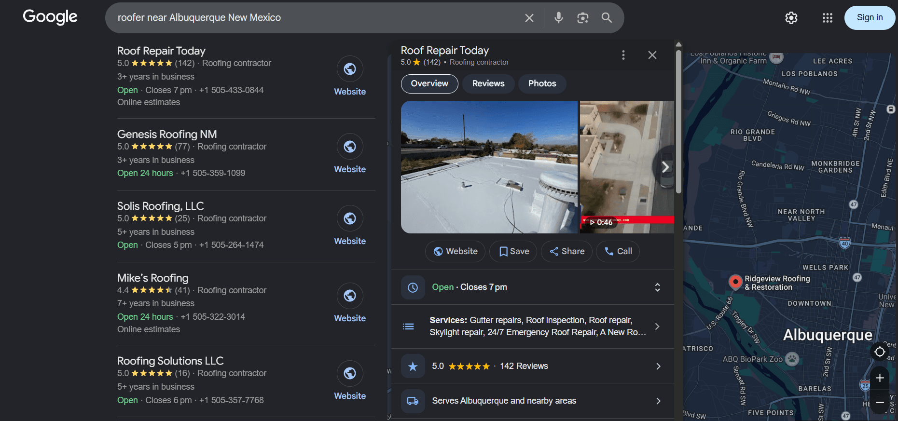Submit search with magnifying glass icon
The height and width of the screenshot is (421, 898).
click(607, 18)
